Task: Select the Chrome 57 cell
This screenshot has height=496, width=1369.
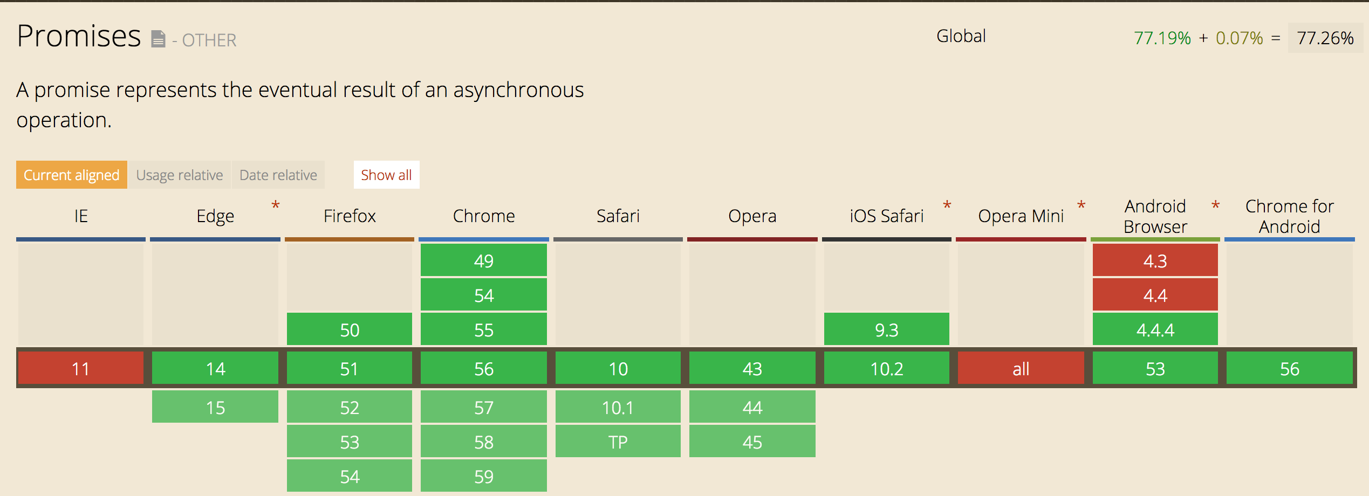Action: pos(484,407)
